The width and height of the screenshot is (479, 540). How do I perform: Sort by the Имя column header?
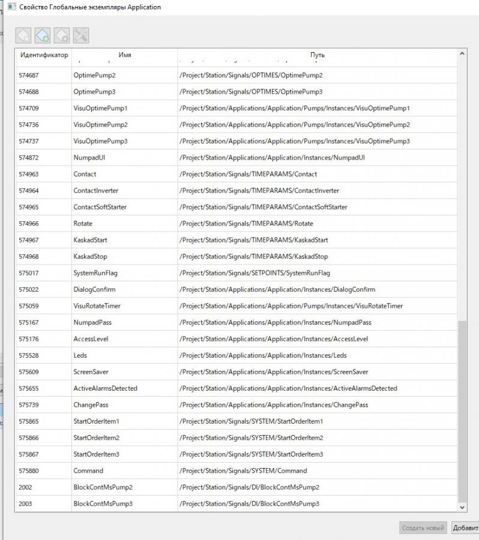click(x=124, y=55)
